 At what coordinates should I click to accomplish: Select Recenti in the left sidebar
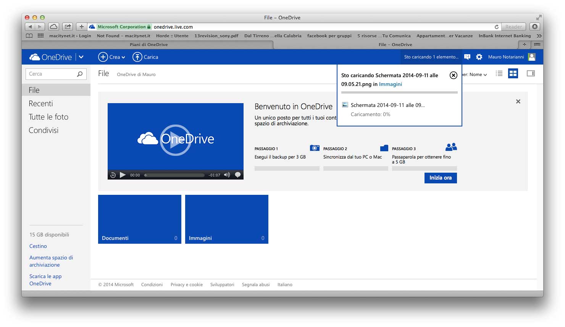click(41, 104)
